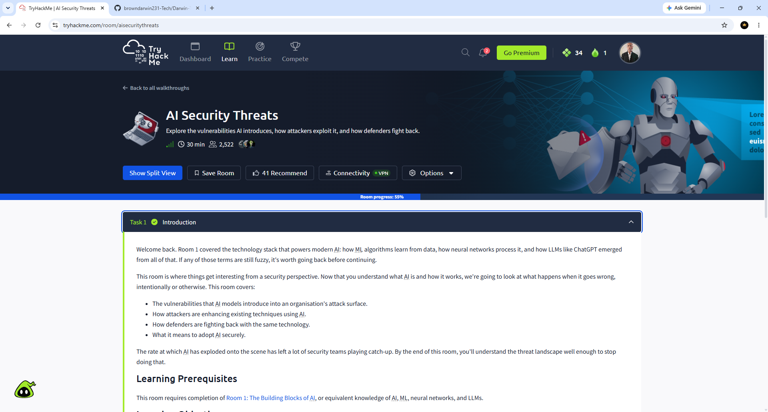The height and width of the screenshot is (412, 768).
Task: Click Ask Gemini button
Action: point(684,8)
